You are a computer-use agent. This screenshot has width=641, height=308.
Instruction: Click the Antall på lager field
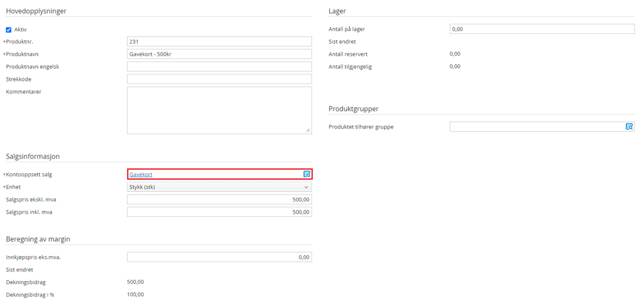pyautogui.click(x=542, y=29)
